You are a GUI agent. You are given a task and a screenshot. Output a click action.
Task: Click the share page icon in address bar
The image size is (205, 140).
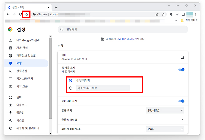[157, 14]
